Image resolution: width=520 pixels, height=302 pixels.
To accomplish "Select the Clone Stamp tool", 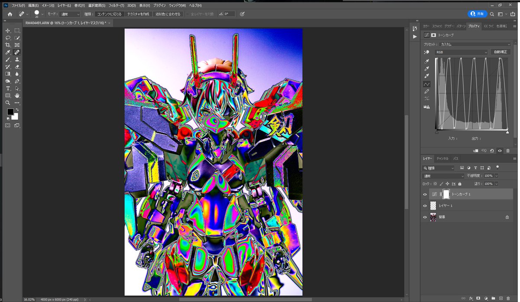I will pyautogui.click(x=17, y=59).
